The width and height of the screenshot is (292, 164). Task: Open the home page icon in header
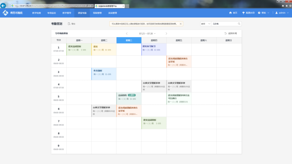(230, 13)
